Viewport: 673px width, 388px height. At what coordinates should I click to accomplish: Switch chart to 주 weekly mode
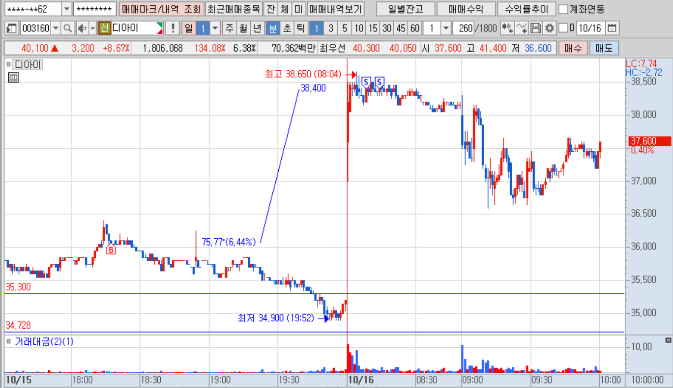[x=229, y=28]
